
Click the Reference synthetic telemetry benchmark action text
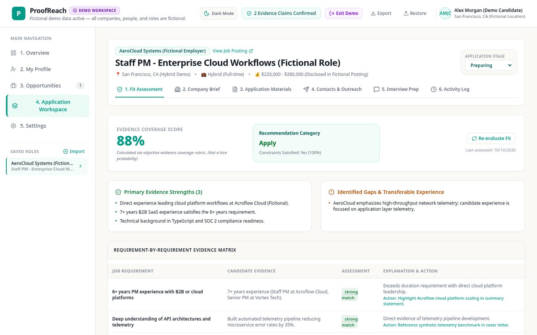[446, 325]
